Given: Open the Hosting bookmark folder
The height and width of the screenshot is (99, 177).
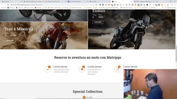Looking at the screenshot, I should point(65,8).
